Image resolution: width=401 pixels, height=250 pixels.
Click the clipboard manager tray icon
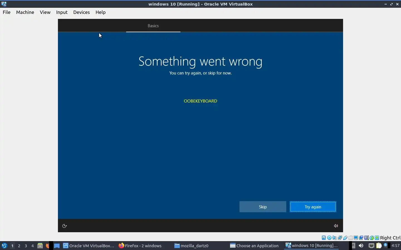[379, 246]
